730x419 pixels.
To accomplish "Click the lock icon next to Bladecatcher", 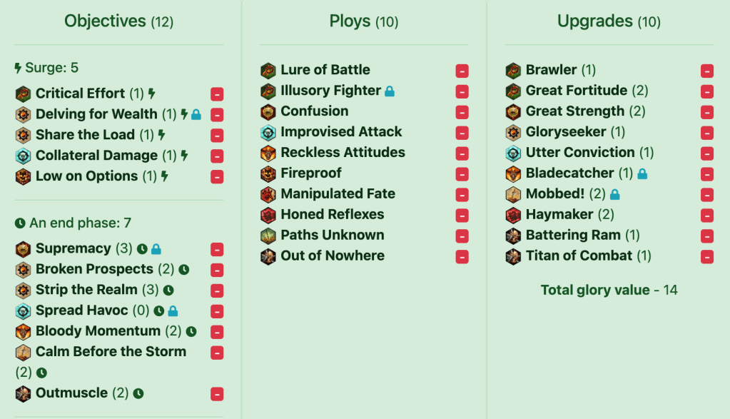I will pyautogui.click(x=642, y=173).
